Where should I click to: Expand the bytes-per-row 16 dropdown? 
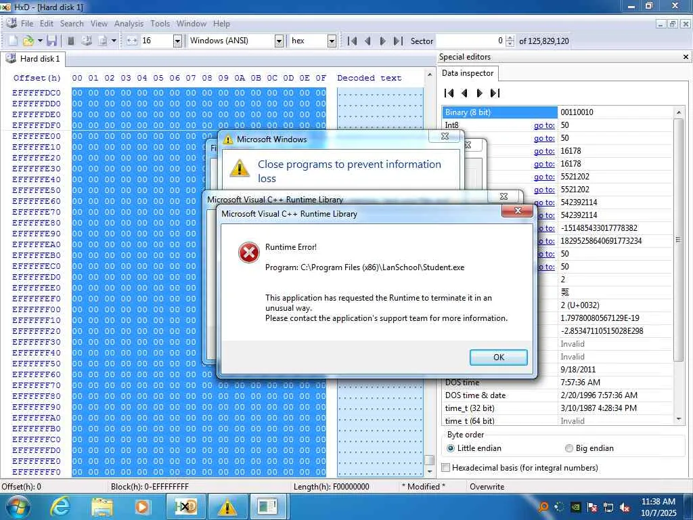[x=178, y=41]
